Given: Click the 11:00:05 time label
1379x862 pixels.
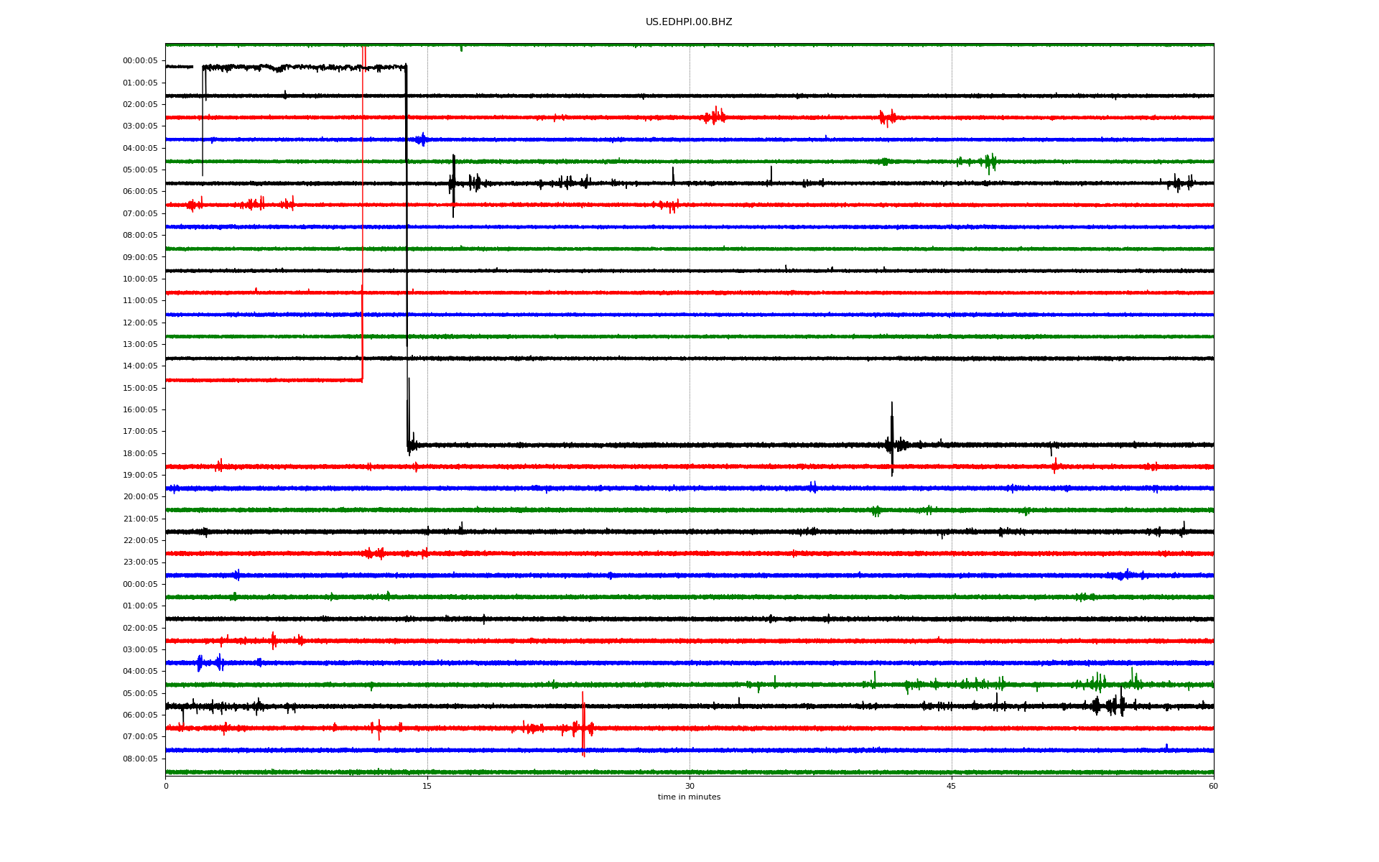Looking at the screenshot, I should click(x=140, y=300).
